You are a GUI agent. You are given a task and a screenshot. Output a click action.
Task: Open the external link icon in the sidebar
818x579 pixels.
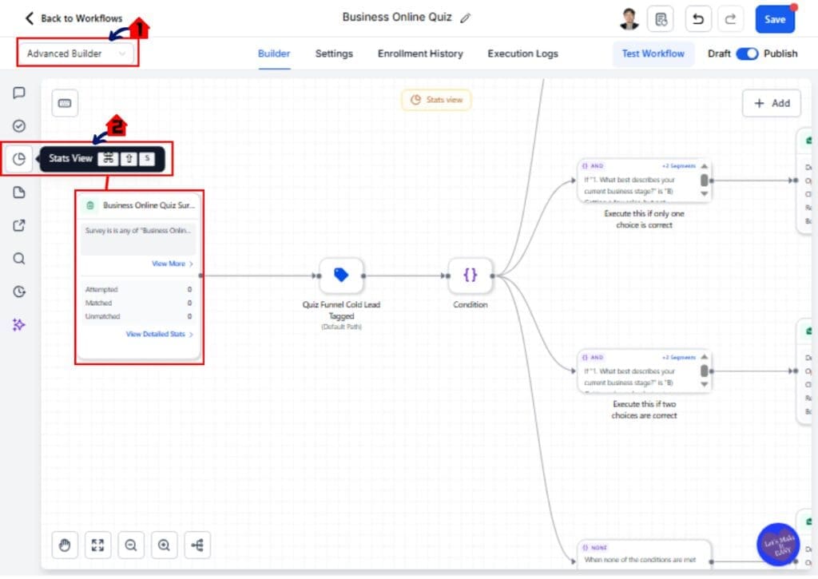pyautogui.click(x=19, y=225)
